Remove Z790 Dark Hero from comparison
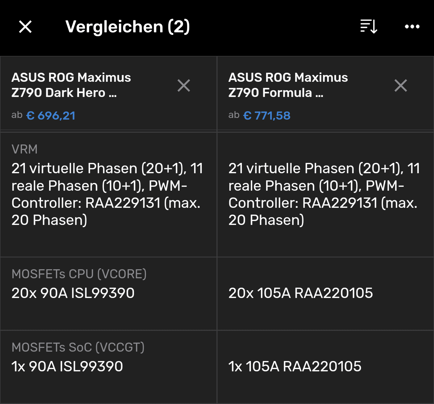 (184, 86)
